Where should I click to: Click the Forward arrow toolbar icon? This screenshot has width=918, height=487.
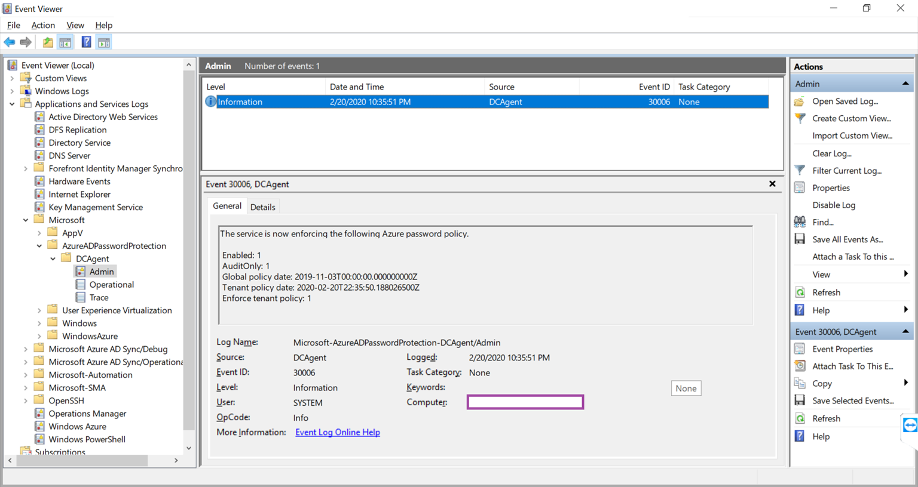(x=26, y=42)
